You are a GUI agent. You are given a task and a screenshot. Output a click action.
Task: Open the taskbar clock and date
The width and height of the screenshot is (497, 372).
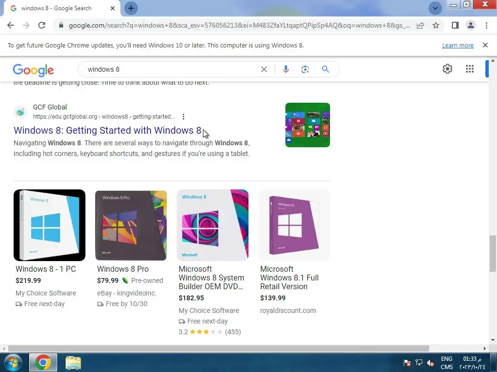click(x=472, y=363)
